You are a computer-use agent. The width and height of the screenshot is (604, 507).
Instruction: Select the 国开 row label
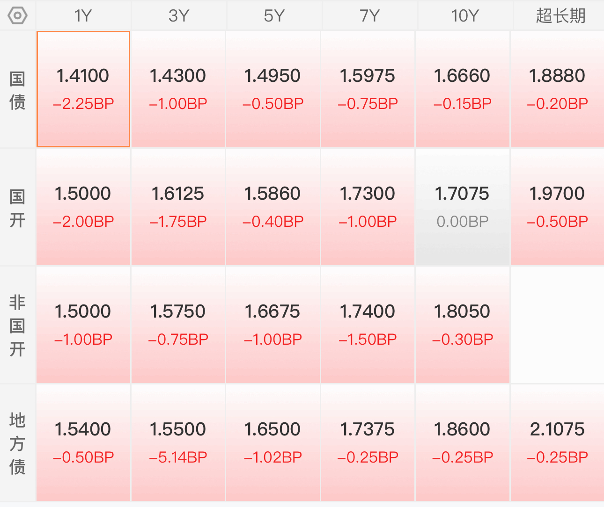click(x=17, y=208)
